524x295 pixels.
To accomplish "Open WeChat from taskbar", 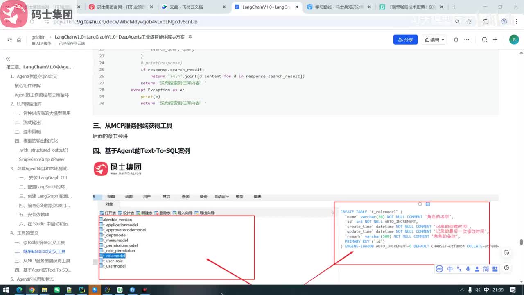I will (57, 290).
